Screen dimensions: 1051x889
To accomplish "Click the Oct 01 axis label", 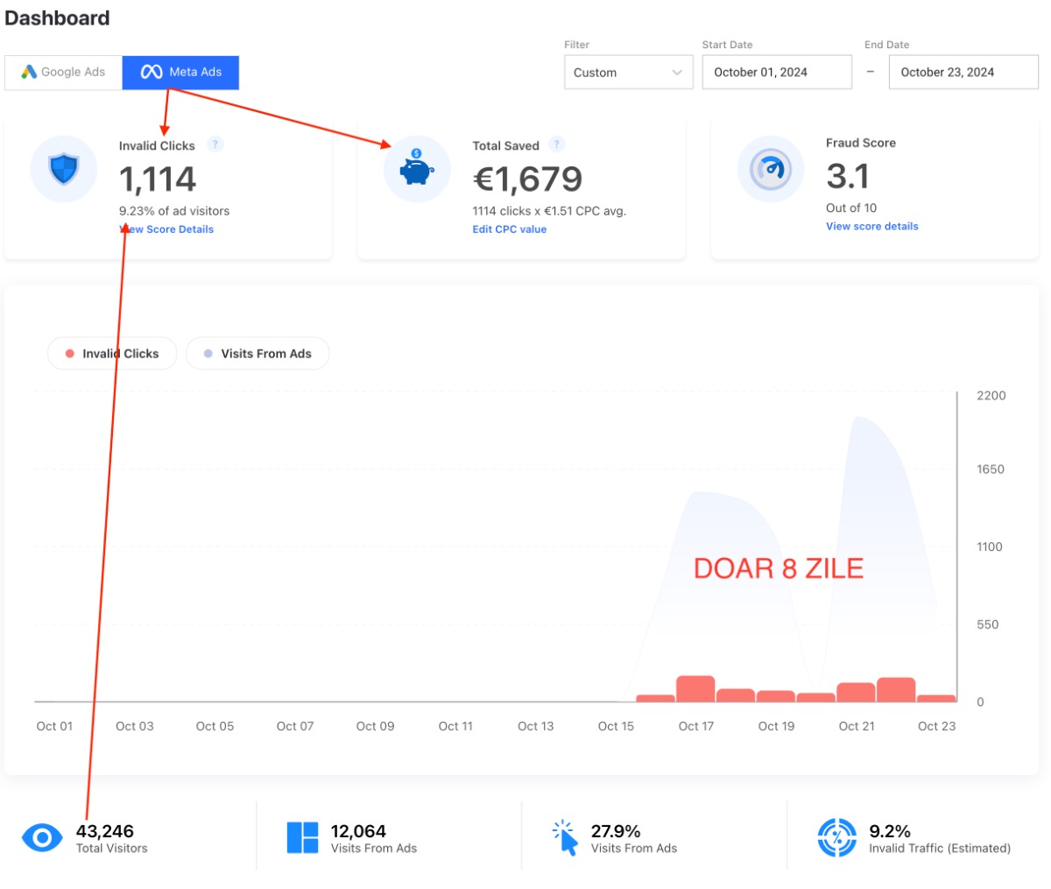I will pos(54,726).
